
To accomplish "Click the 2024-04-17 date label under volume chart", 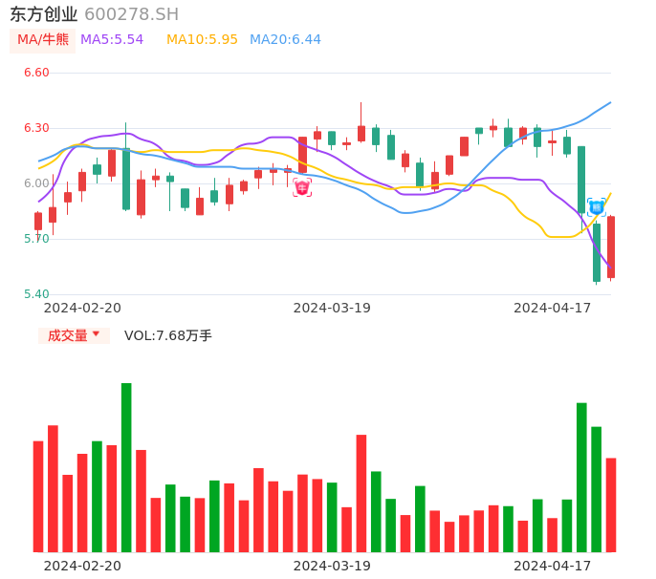I will (x=553, y=566).
